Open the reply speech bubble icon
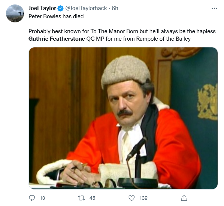Image resolution: width=224 pixels, height=206 pixels. click(32, 198)
